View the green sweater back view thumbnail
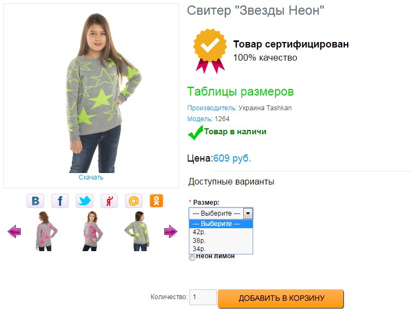Screen dimensions: 412x315 pyautogui.click(x=137, y=231)
